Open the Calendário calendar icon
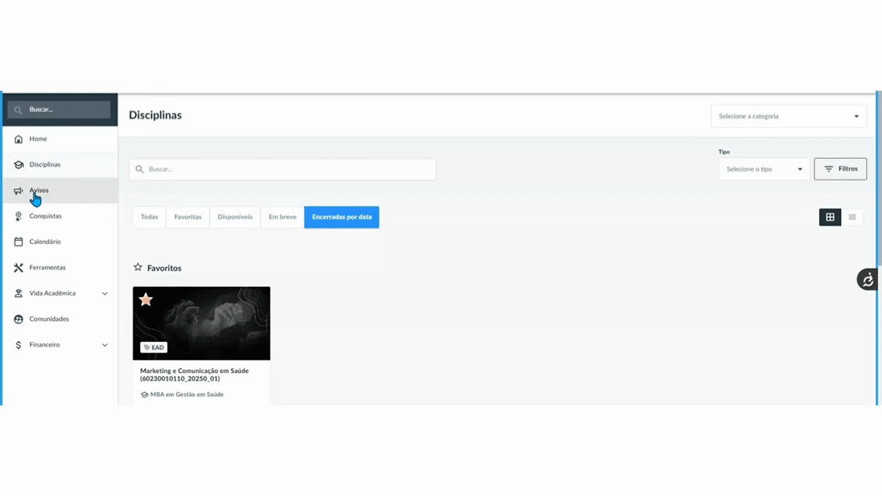The height and width of the screenshot is (496, 882). pos(19,242)
